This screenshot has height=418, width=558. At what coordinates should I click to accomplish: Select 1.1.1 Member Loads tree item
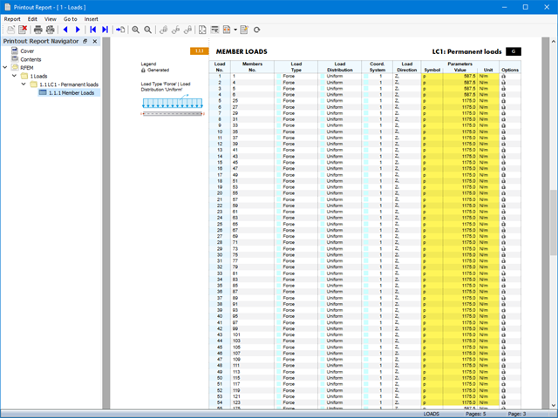point(71,92)
